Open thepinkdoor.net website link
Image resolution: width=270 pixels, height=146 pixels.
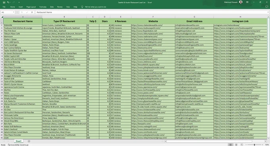[x=144, y=31]
